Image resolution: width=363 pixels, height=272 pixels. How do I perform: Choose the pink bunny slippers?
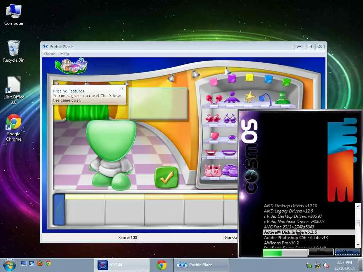213,171
